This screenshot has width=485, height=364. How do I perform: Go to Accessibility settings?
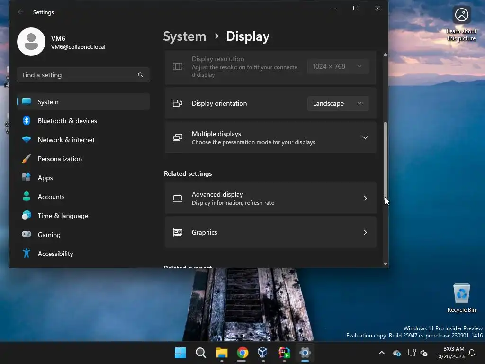83,254
